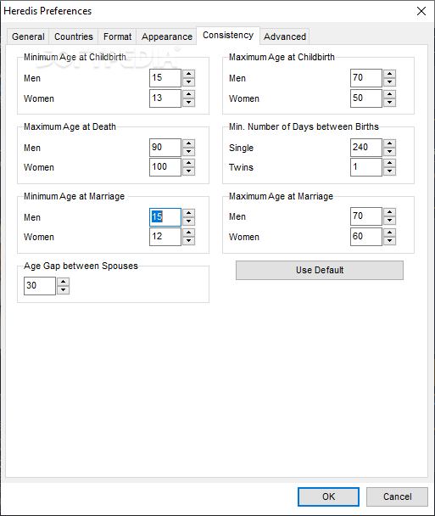The image size is (435, 516).
Task: Click Men field under Maximum Age at Marriage
Action: pyautogui.click(x=366, y=216)
